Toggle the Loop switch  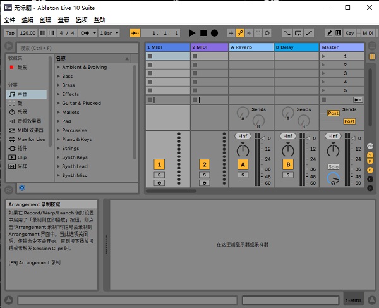pyautogui.click(x=298, y=33)
